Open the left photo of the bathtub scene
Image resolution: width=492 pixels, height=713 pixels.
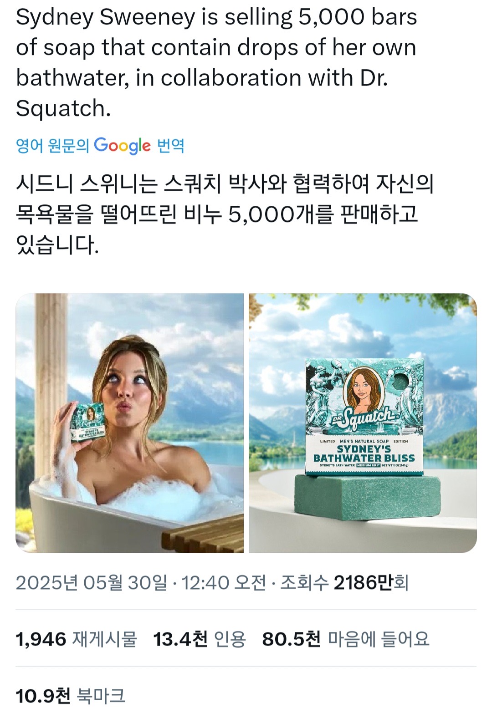pyautogui.click(x=129, y=423)
